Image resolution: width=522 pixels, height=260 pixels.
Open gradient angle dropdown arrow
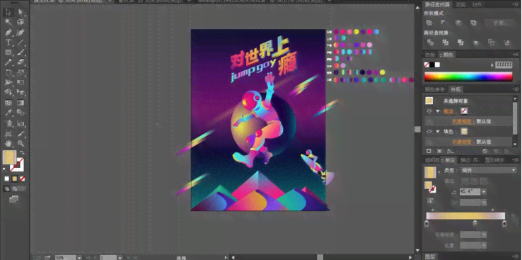tap(484, 192)
